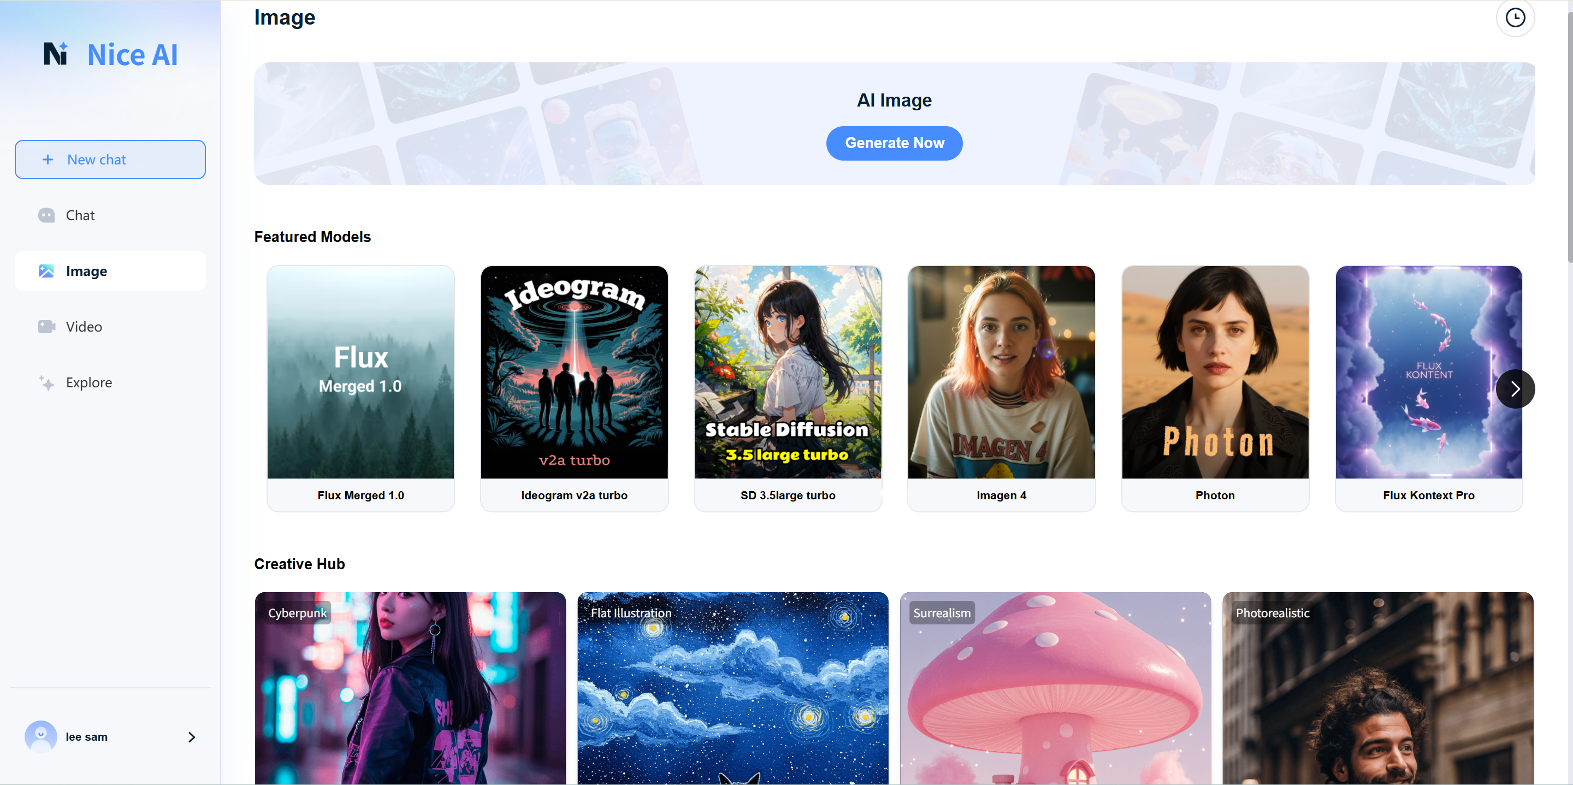Click the SD 3.5large turbo caption
The width and height of the screenshot is (1573, 785).
point(788,495)
